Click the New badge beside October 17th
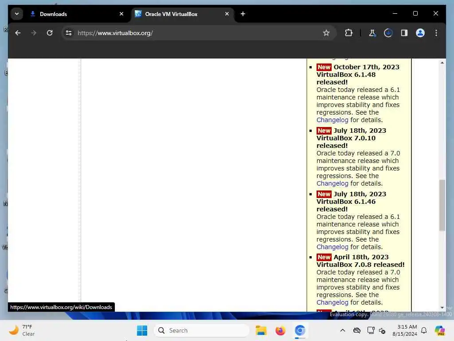The width and height of the screenshot is (454, 341). tap(324, 67)
